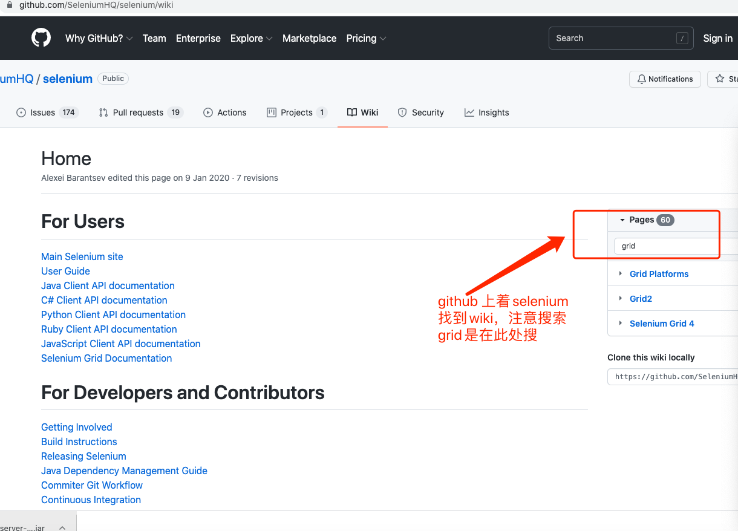Viewport: 738px width, 531px height.
Task: Click the Wiki book icon
Action: coord(352,112)
